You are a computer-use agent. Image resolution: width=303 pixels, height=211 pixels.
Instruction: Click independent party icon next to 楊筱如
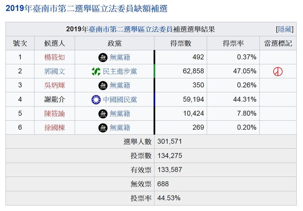coord(103,57)
